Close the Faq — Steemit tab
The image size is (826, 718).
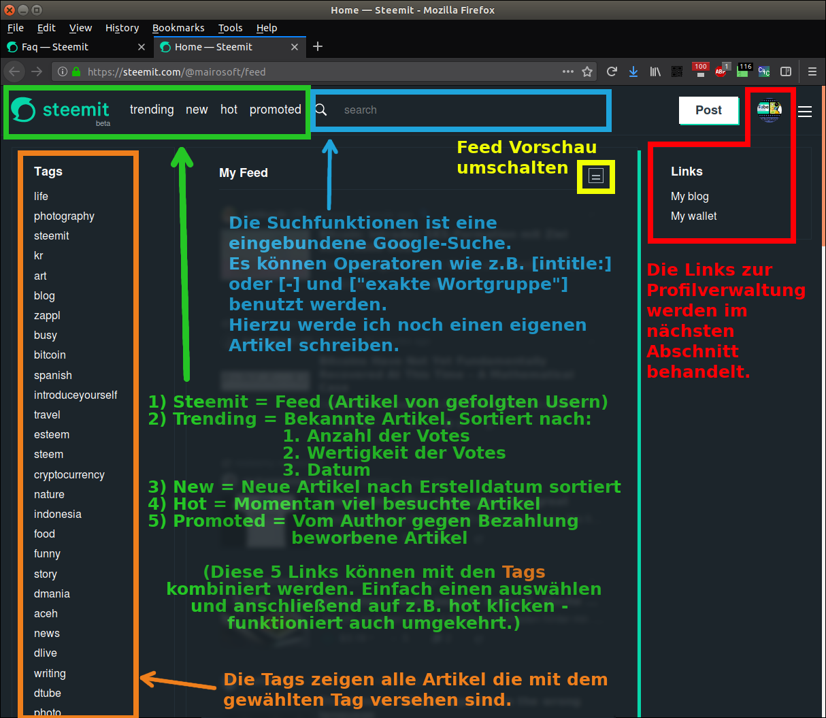click(x=142, y=47)
